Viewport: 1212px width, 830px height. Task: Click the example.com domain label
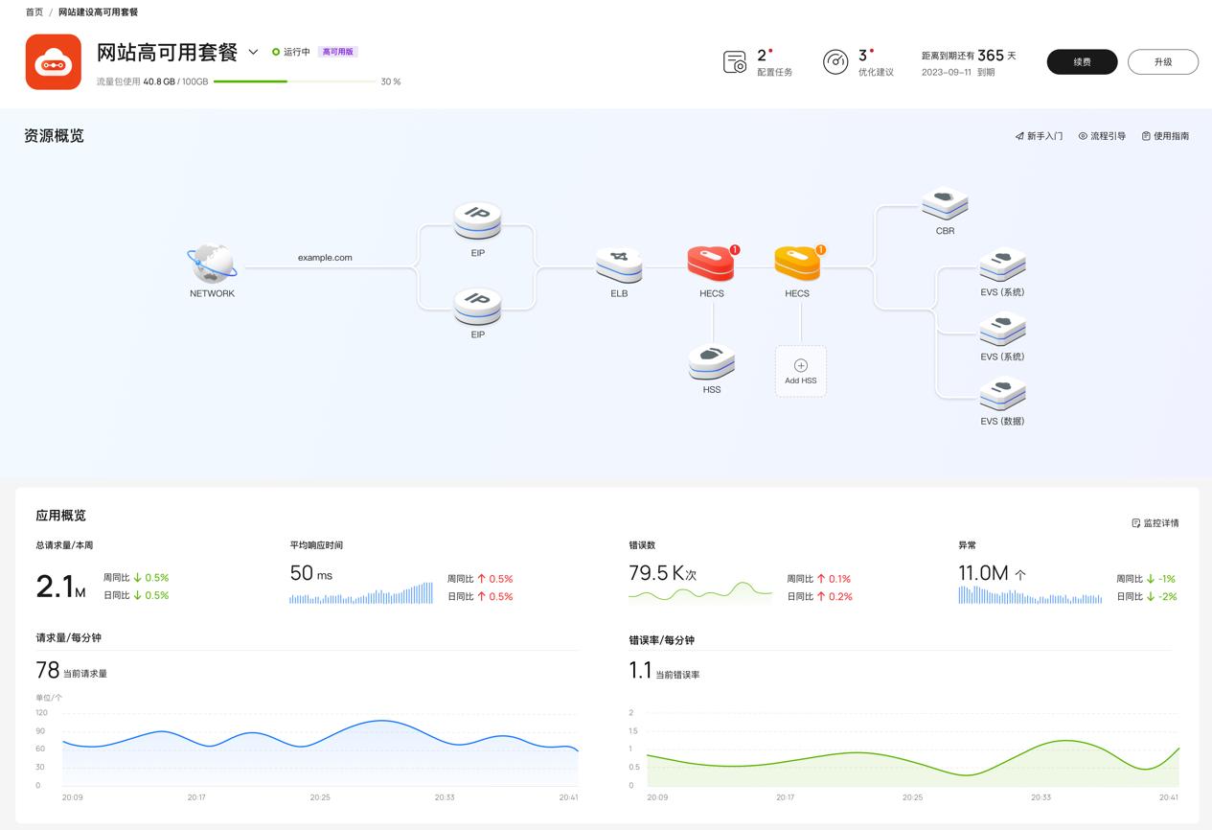coord(324,257)
